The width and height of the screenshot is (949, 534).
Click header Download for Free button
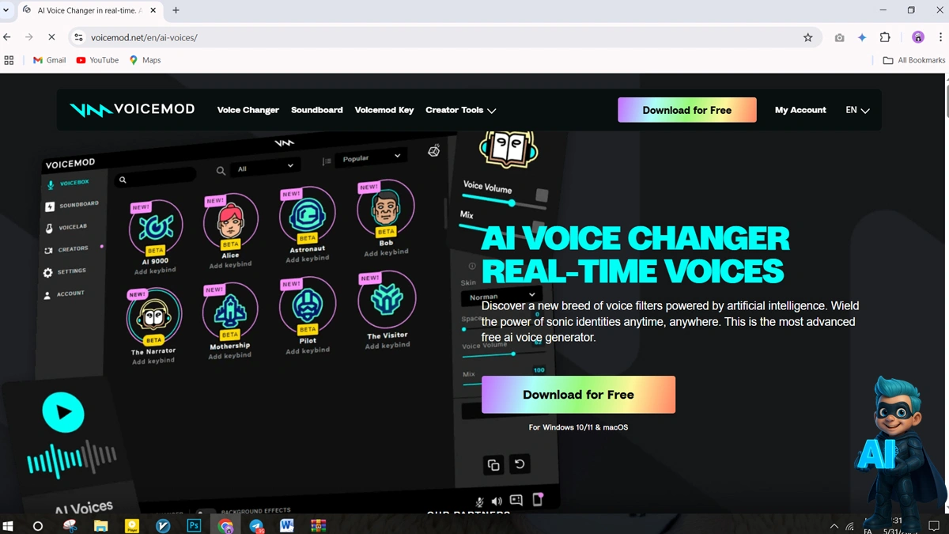click(687, 110)
